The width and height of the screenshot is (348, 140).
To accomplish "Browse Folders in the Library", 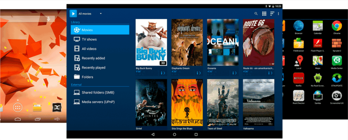I will click(100, 77).
